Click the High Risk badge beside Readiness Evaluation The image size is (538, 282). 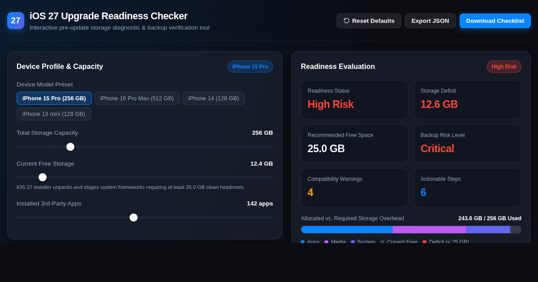click(504, 67)
